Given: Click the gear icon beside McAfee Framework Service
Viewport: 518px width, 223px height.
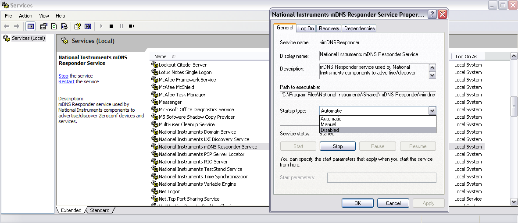Looking at the screenshot, I should (154, 80).
